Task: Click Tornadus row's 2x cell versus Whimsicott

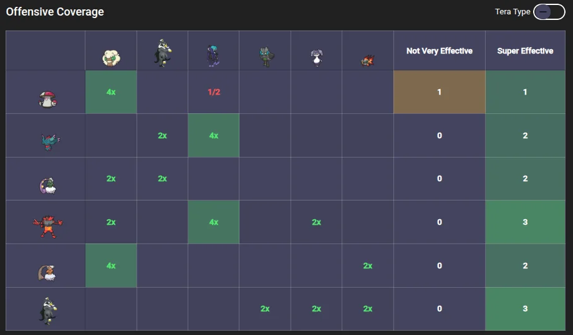Action: click(x=111, y=179)
